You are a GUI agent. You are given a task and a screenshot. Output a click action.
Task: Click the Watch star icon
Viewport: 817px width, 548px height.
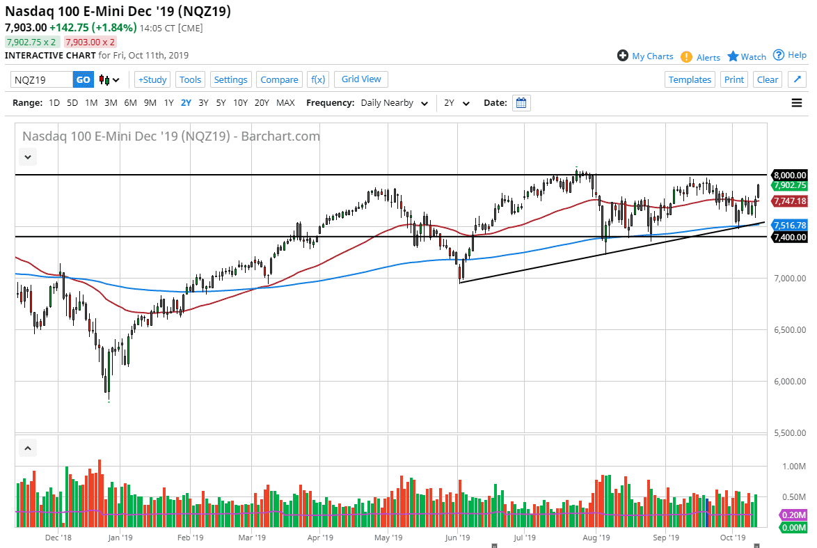point(733,56)
